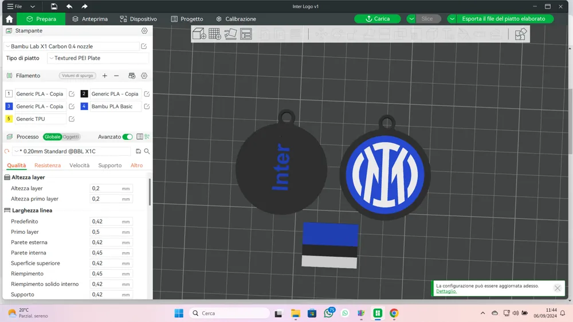573x322 pixels.
Task: Sync filament list from AMS
Action: pos(132,76)
